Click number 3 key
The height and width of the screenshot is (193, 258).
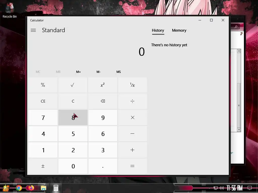click(x=103, y=150)
